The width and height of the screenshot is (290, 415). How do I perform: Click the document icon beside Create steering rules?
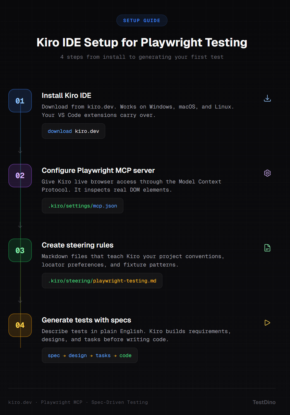pos(267,248)
